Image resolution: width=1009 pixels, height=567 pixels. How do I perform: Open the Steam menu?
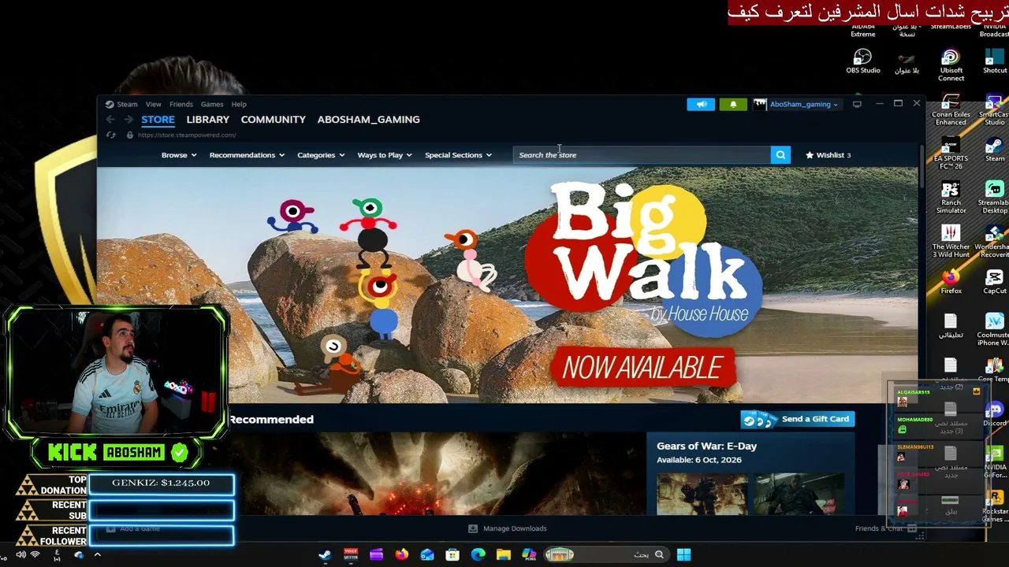(127, 104)
